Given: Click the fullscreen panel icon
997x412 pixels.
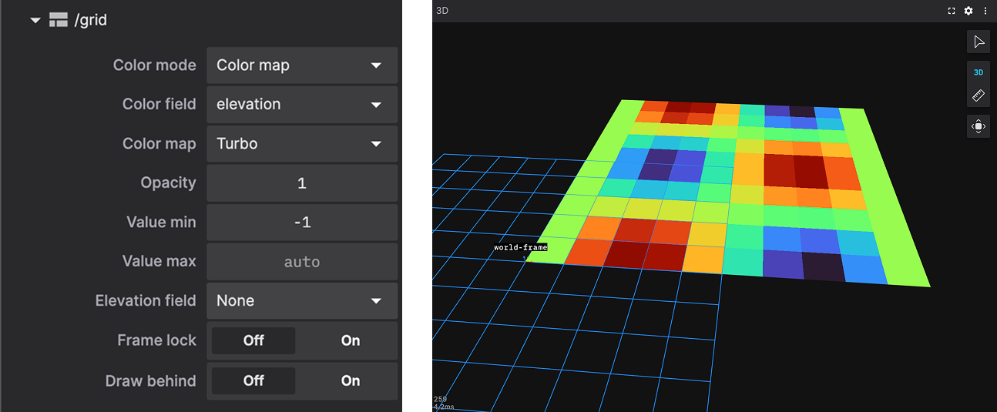Looking at the screenshot, I should [952, 11].
